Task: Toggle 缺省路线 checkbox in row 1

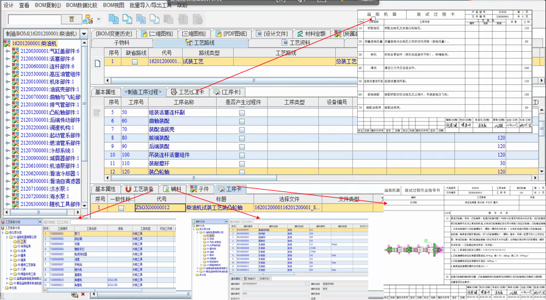Action: click(x=135, y=62)
